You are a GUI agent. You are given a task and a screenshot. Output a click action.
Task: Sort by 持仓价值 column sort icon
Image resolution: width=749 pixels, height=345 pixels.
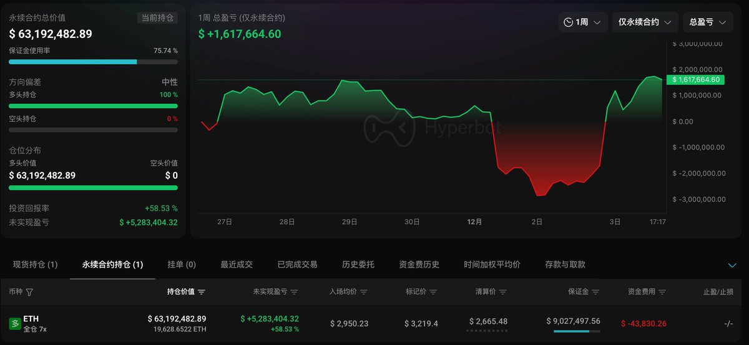(202, 292)
